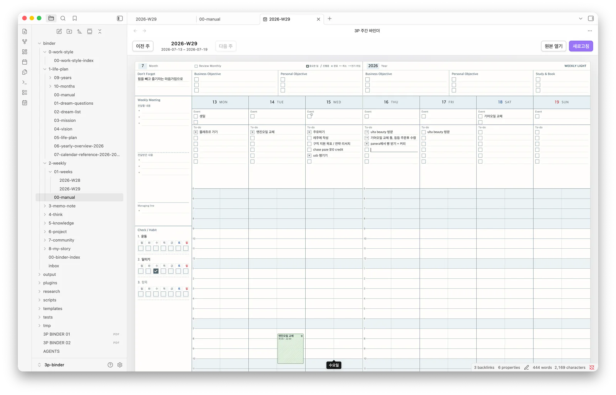Image resolution: width=616 pixels, height=395 pixels.
Task: Toggle right sidebar panel icon
Action: pos(591,18)
